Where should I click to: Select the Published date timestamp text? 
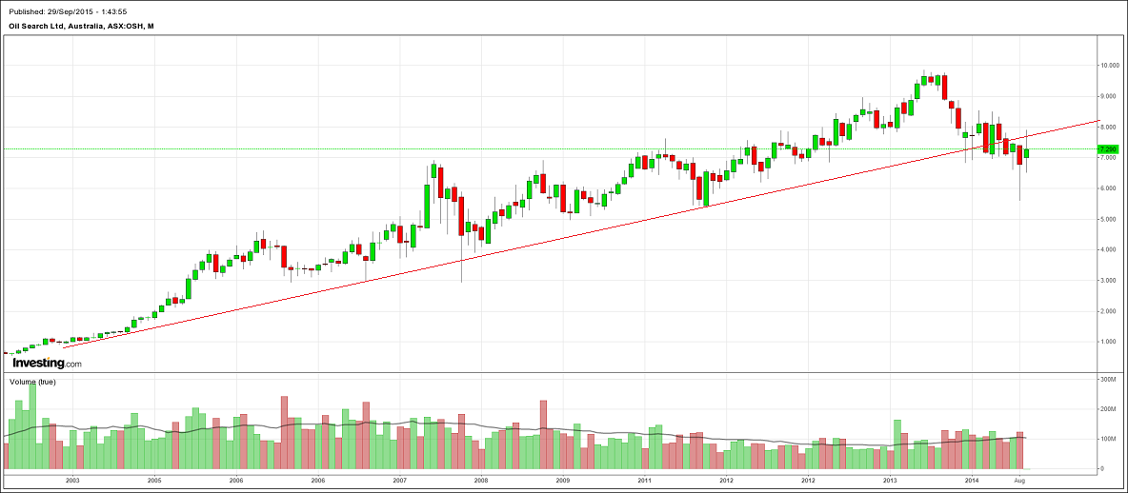pyautogui.click(x=67, y=11)
